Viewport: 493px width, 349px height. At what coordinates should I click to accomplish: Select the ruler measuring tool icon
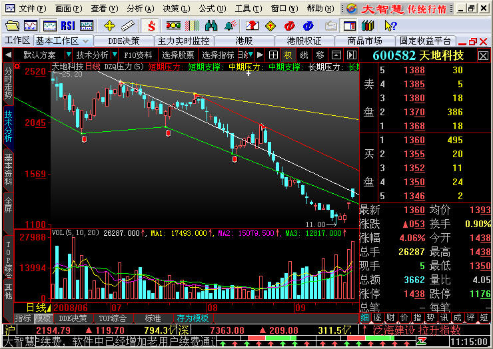click(128, 25)
